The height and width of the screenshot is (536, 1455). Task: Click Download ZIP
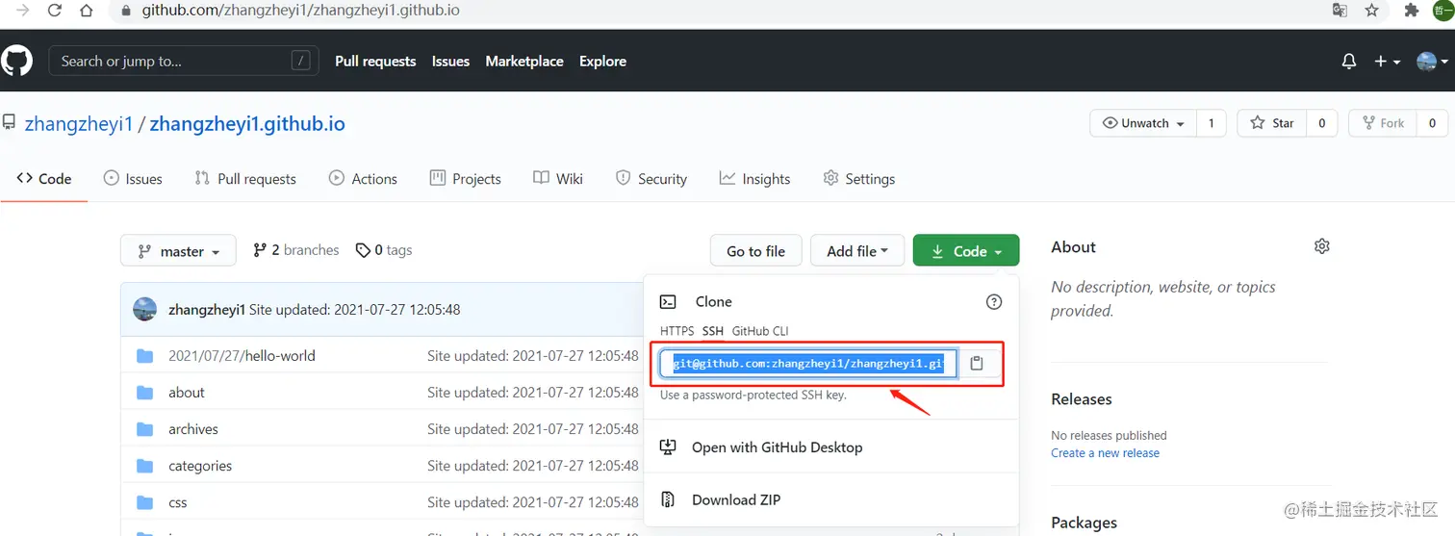735,499
